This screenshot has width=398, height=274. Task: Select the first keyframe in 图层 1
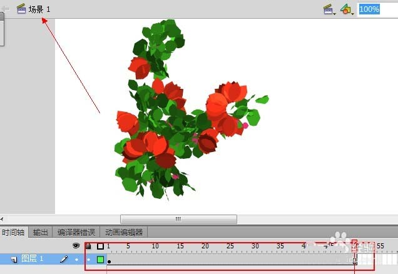[x=109, y=260]
